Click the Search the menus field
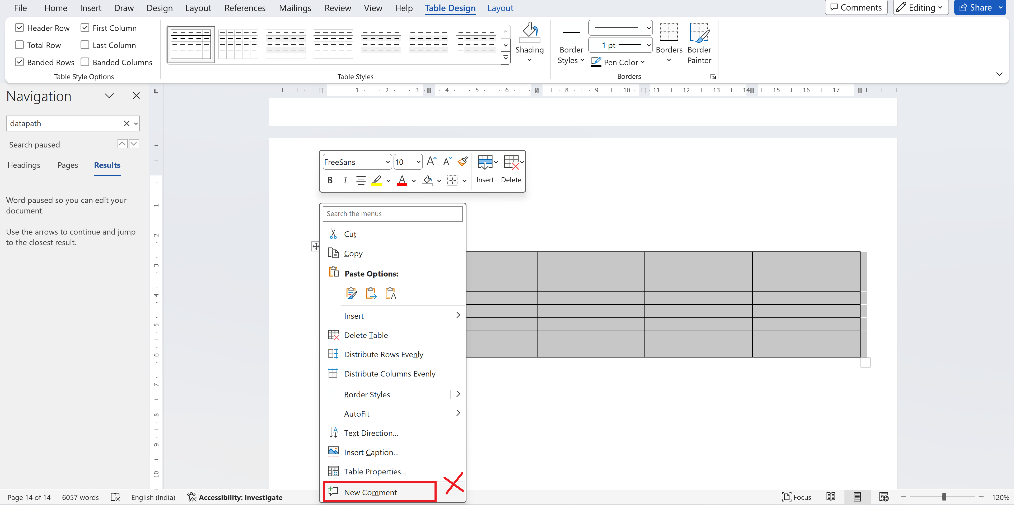 (392, 213)
